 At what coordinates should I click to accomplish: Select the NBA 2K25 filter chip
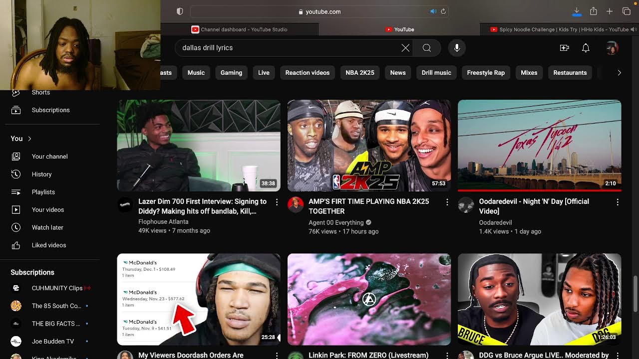(x=360, y=73)
